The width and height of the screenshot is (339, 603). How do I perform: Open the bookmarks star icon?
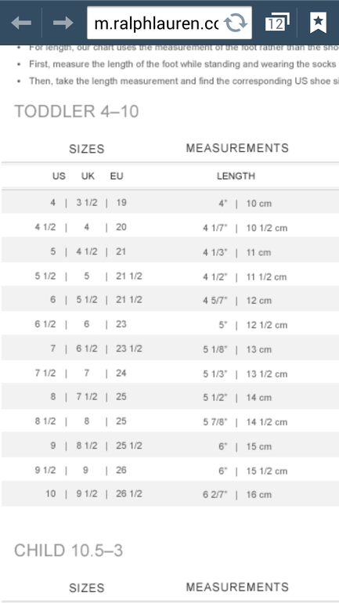coord(318,23)
